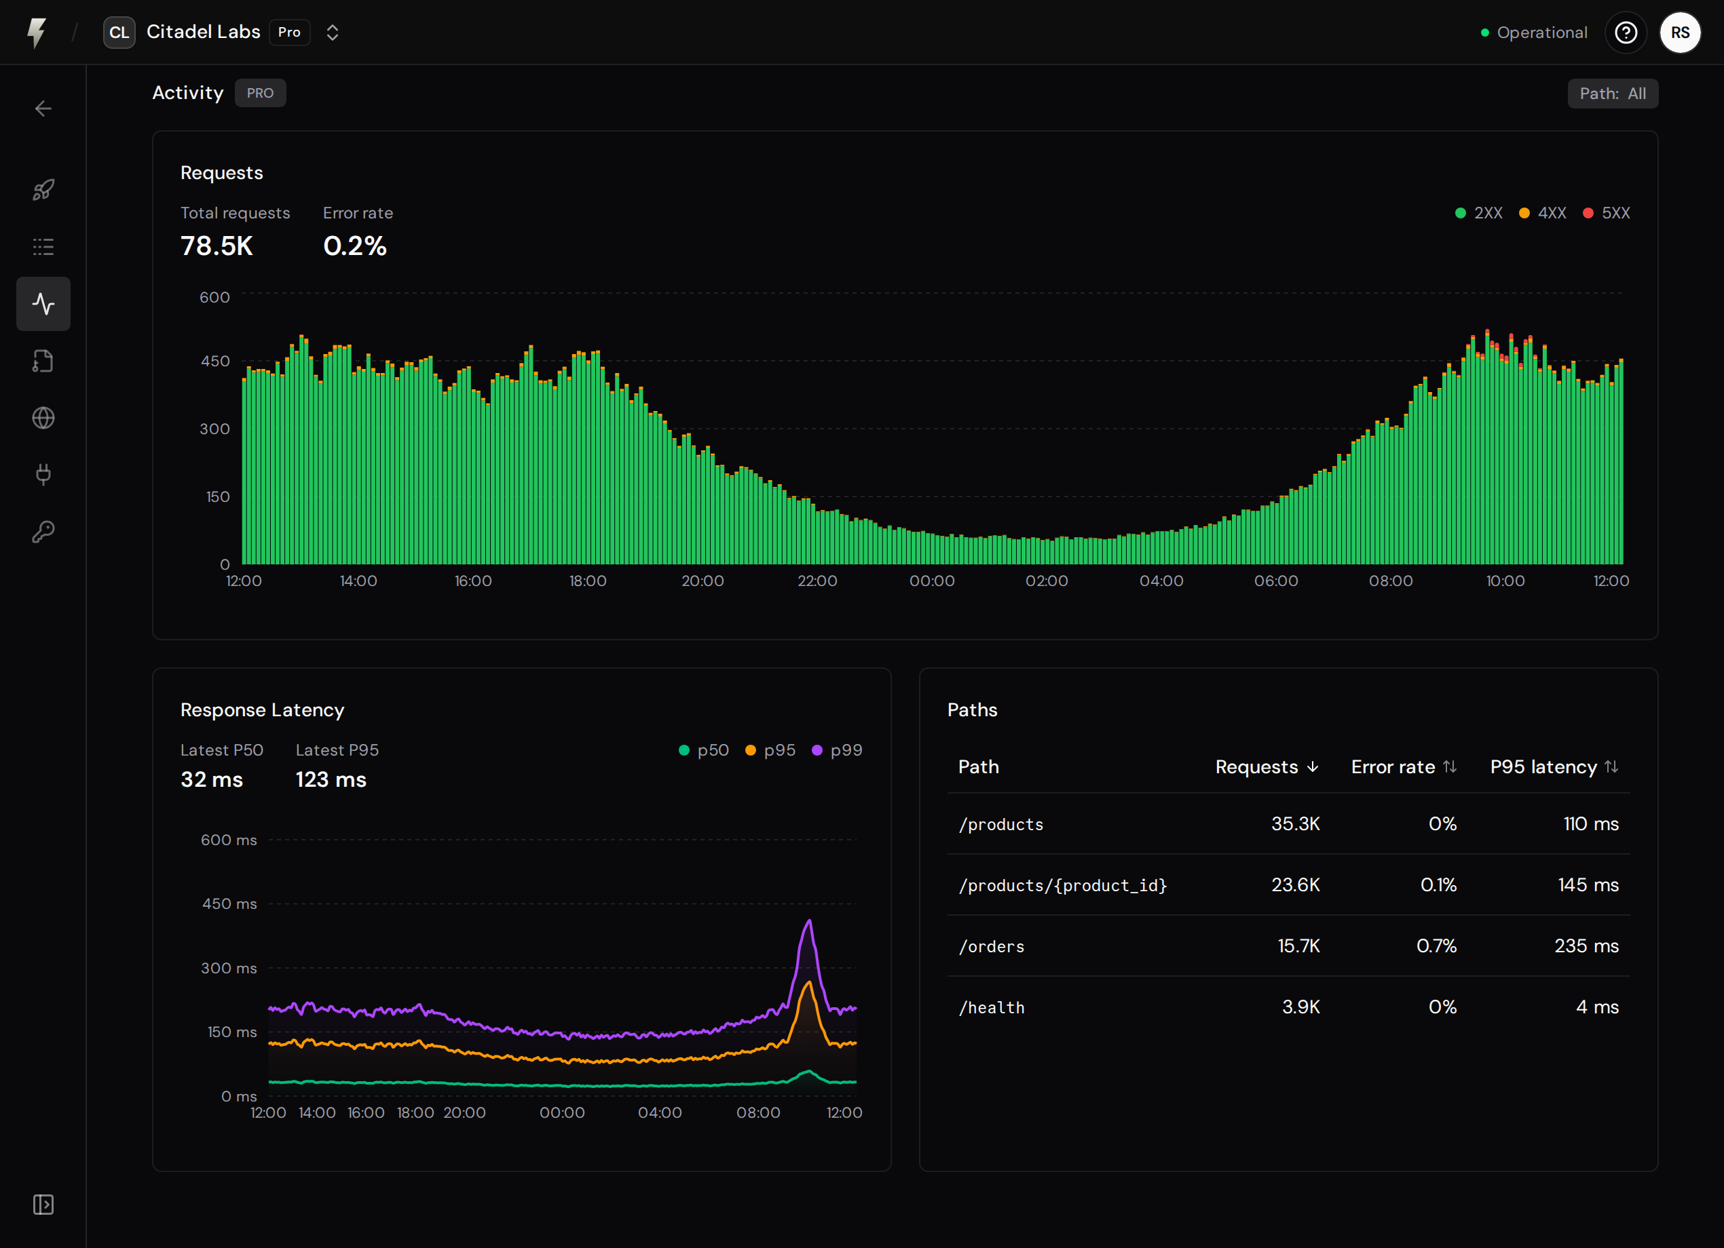Click the Operational status link

pyautogui.click(x=1535, y=33)
